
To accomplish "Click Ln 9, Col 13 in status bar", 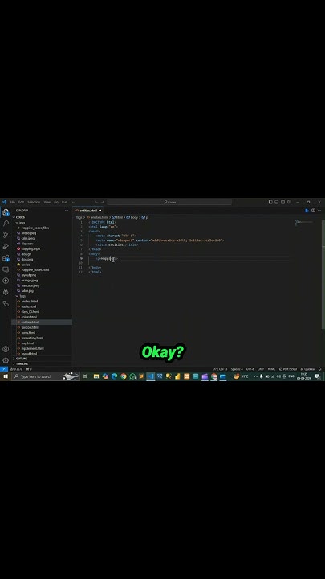I will (x=220, y=369).
